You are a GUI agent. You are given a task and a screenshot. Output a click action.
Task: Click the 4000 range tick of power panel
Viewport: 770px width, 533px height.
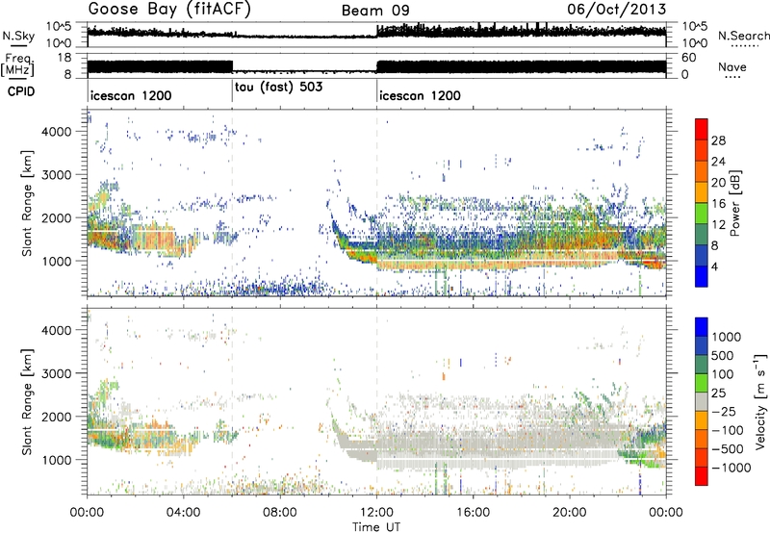(x=57, y=132)
